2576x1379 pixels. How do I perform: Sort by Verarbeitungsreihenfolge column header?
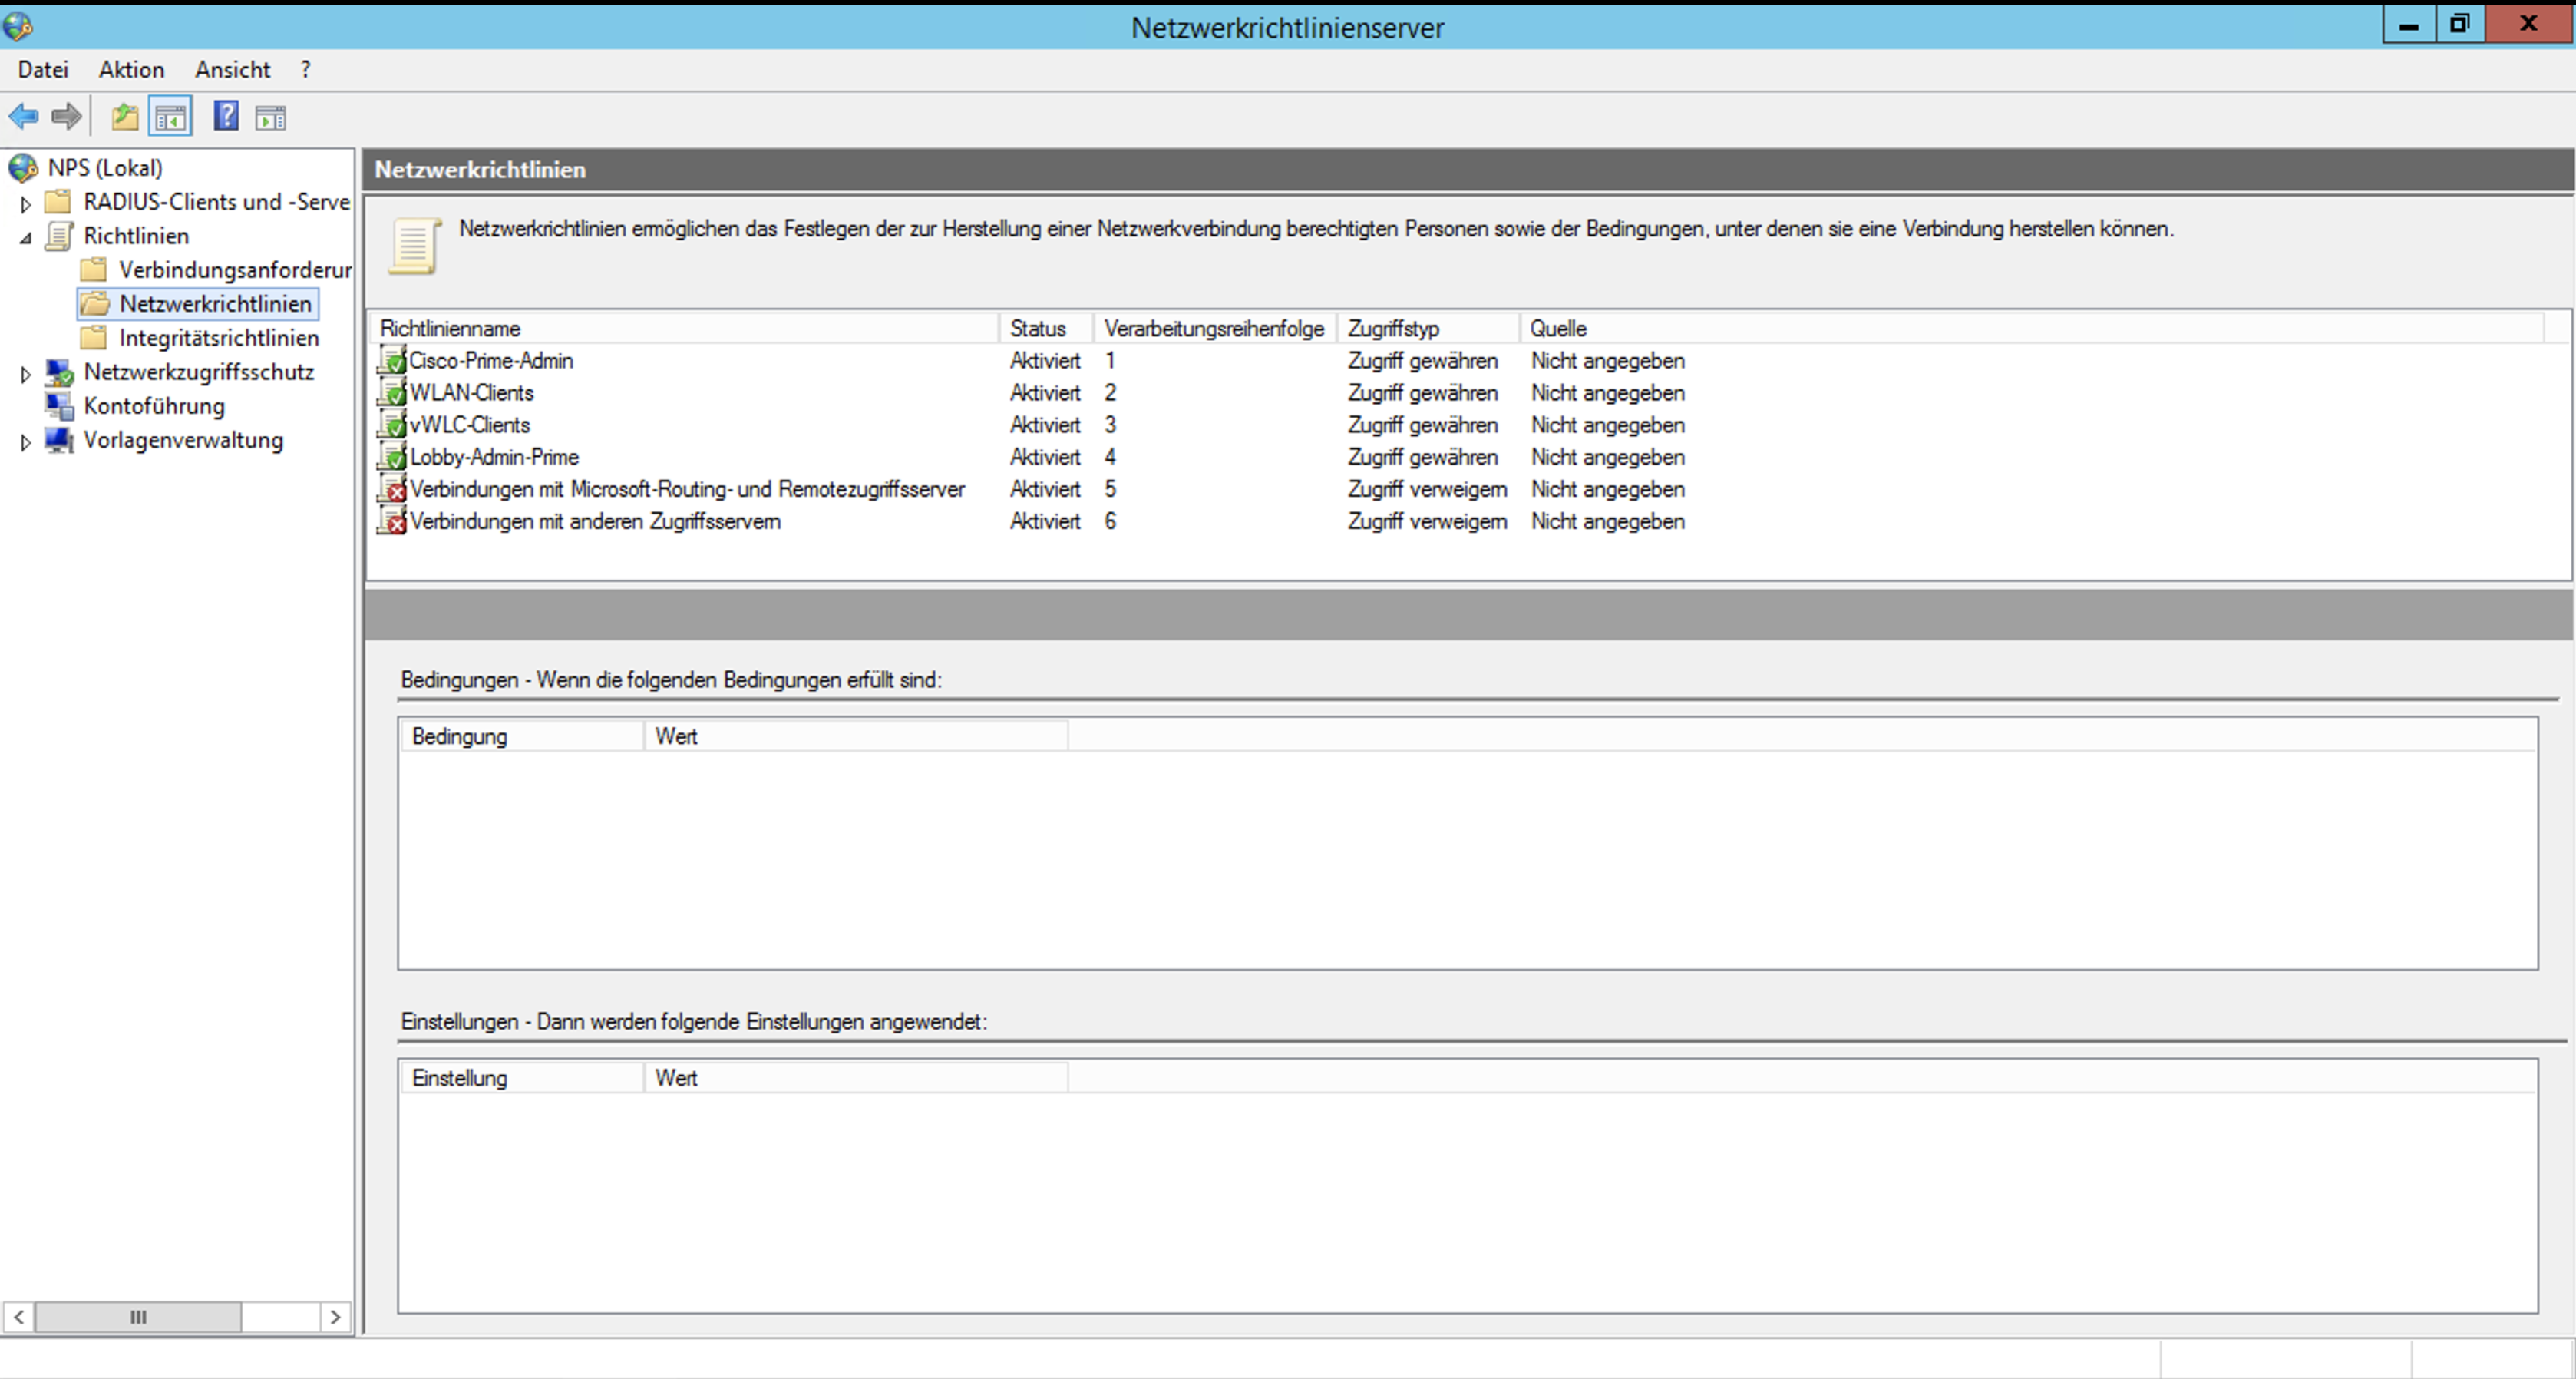click(1214, 328)
